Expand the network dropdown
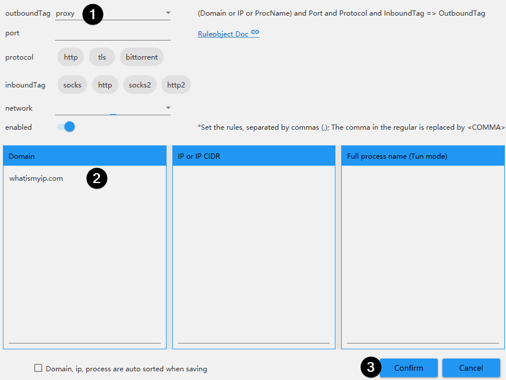506x380 pixels. (113, 108)
